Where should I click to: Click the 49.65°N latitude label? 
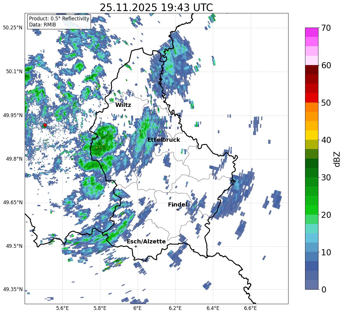[13, 202]
